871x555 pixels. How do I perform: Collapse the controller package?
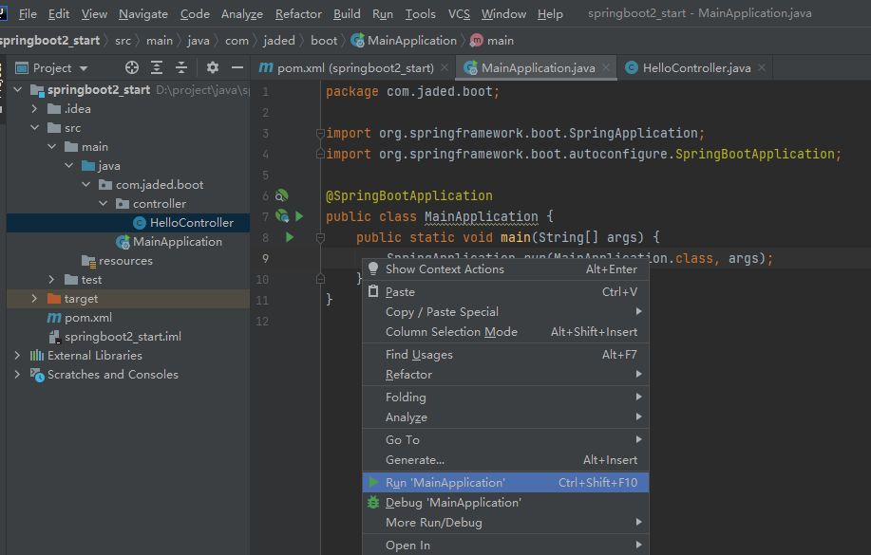[103, 204]
